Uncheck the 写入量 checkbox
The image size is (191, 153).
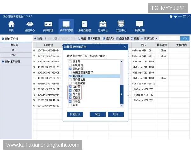tap(70, 94)
